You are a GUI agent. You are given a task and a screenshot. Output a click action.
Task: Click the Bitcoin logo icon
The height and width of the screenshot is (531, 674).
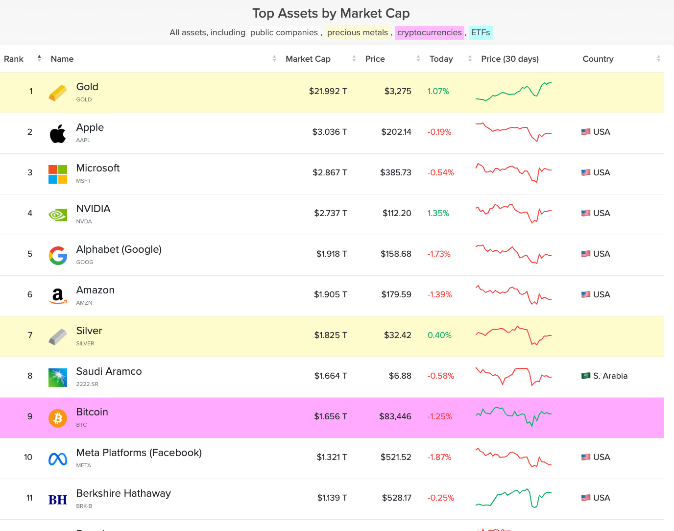[x=58, y=418]
